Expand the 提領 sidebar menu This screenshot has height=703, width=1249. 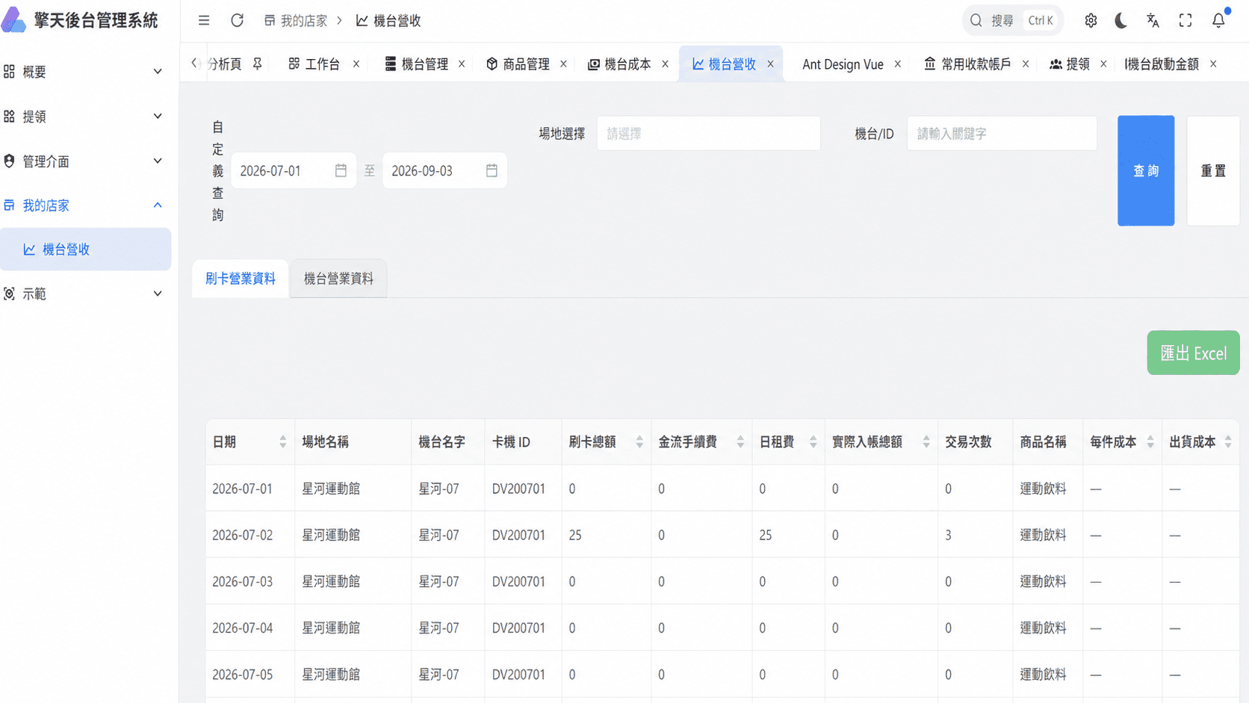click(85, 117)
